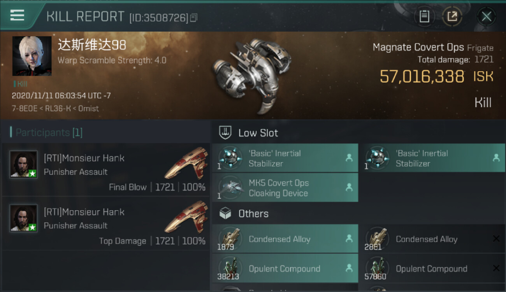The image size is (506, 292).
Task: Open the clipboard notes icon
Action: click(x=424, y=16)
